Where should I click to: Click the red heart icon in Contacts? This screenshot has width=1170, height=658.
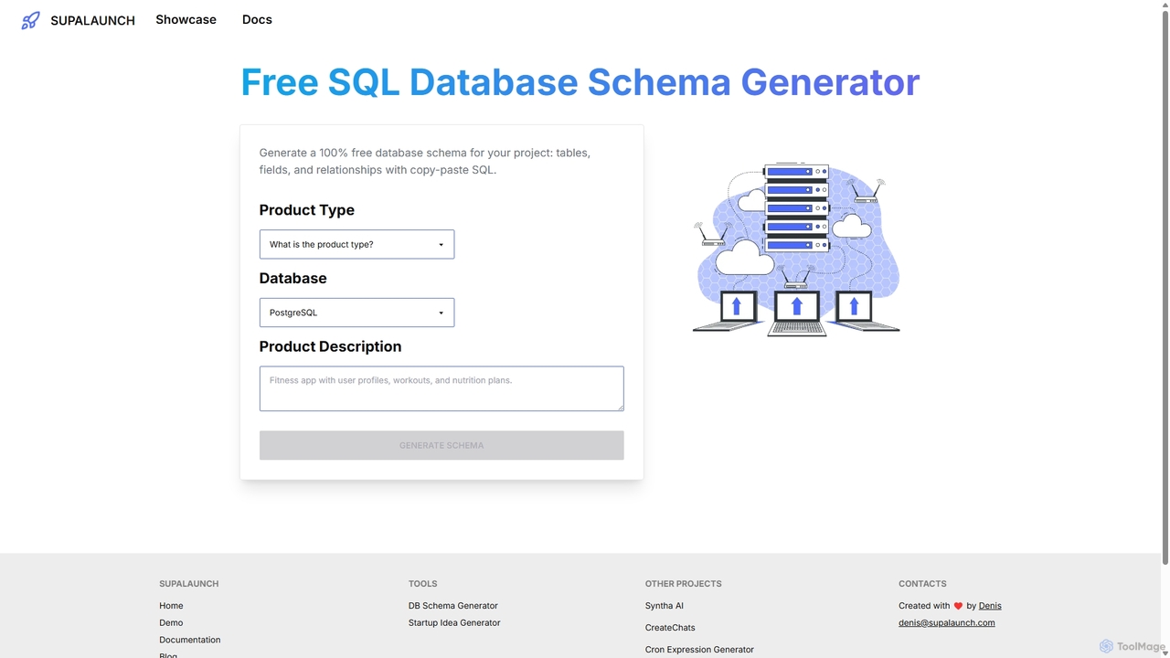point(958,606)
